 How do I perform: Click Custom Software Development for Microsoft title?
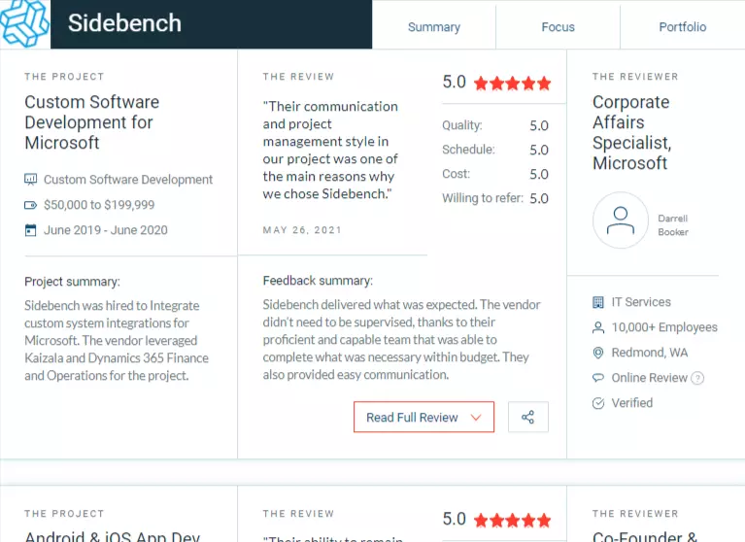point(92,122)
